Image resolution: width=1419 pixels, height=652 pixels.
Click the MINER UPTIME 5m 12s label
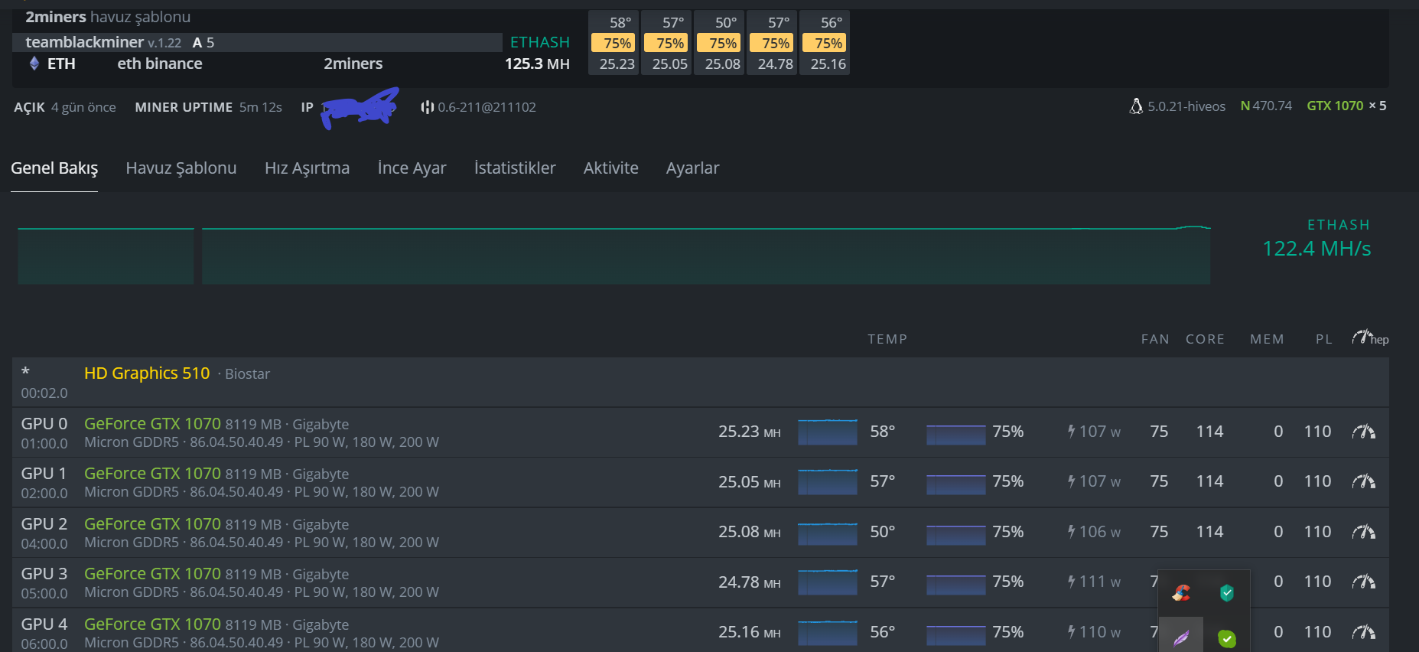(208, 107)
